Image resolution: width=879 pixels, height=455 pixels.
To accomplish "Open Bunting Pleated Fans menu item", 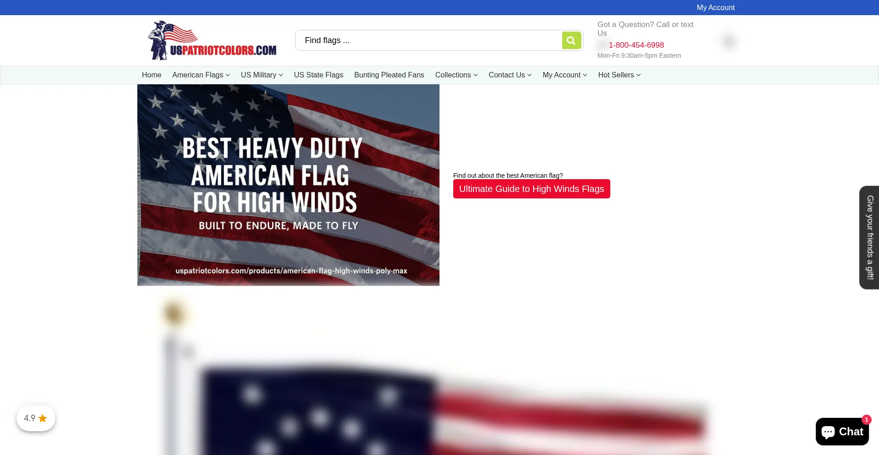I will click(389, 75).
